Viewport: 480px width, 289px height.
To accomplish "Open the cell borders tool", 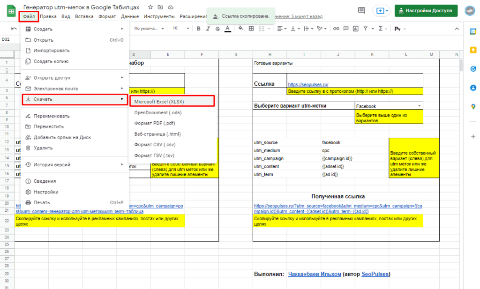I will coord(251,29).
